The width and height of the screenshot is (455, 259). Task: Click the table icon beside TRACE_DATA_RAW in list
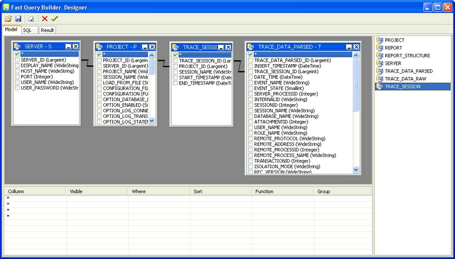click(x=379, y=79)
